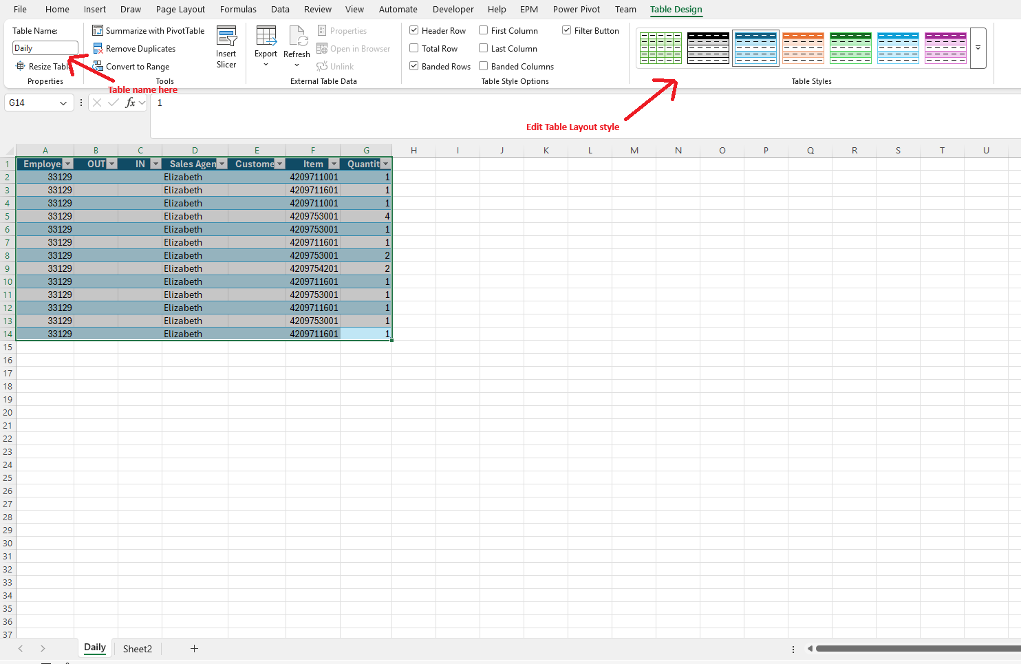Switch to the Formulas ribbon tab
This screenshot has width=1021, height=664.
[x=238, y=9]
